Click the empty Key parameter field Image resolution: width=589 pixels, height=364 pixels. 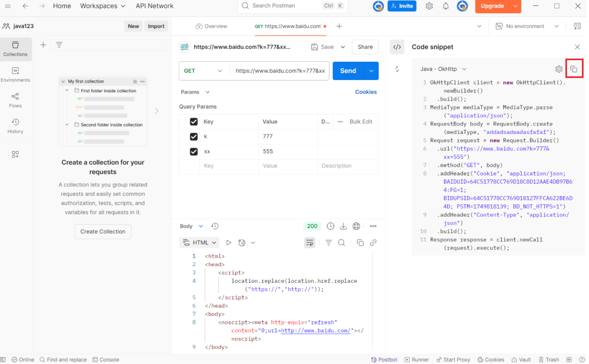(x=229, y=166)
